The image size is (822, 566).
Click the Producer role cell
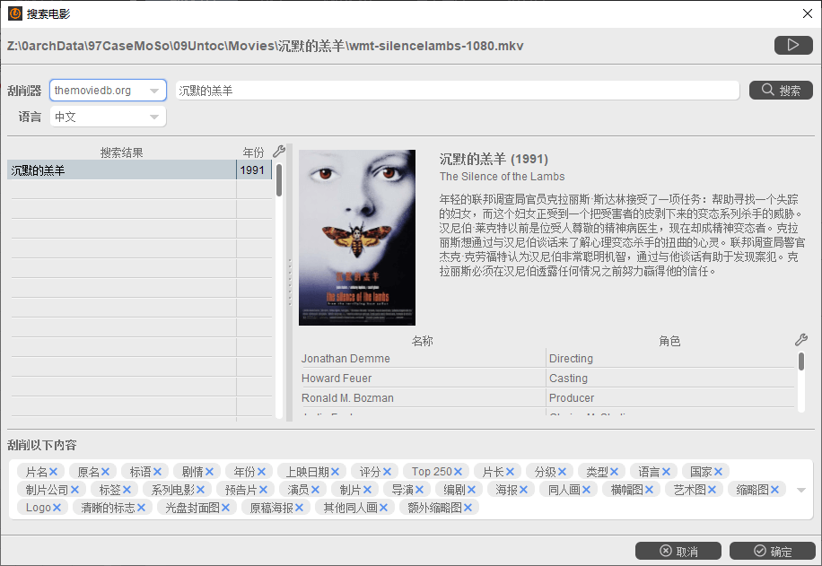[670, 398]
